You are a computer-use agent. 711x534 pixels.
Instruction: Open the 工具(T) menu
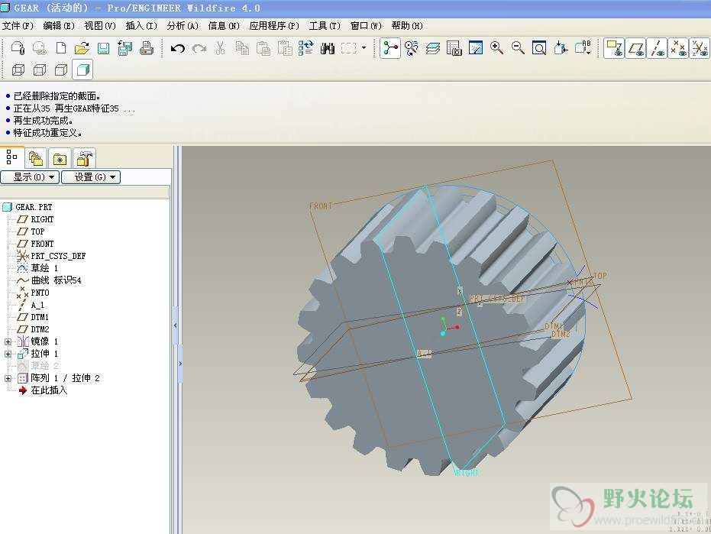click(325, 26)
